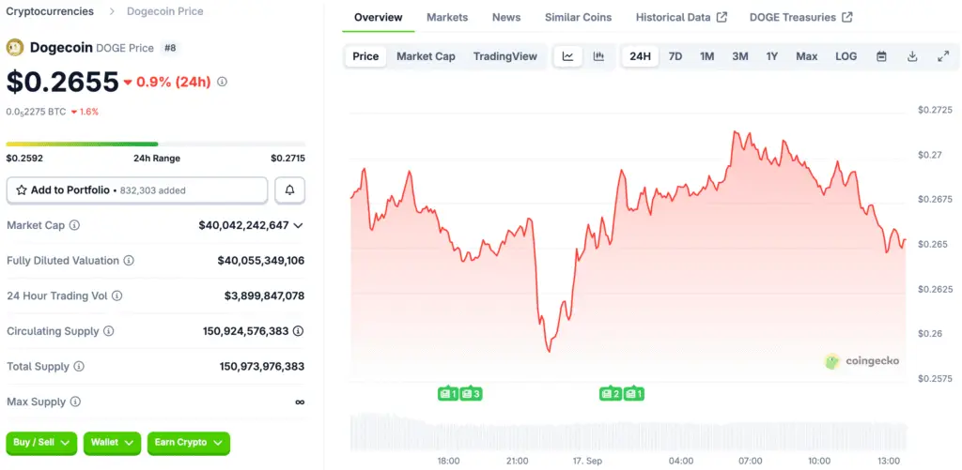Download the chart data
This screenshot has height=470, width=962.
(x=912, y=56)
